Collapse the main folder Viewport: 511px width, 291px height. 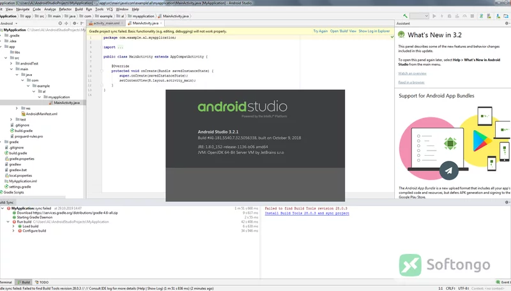point(11,69)
